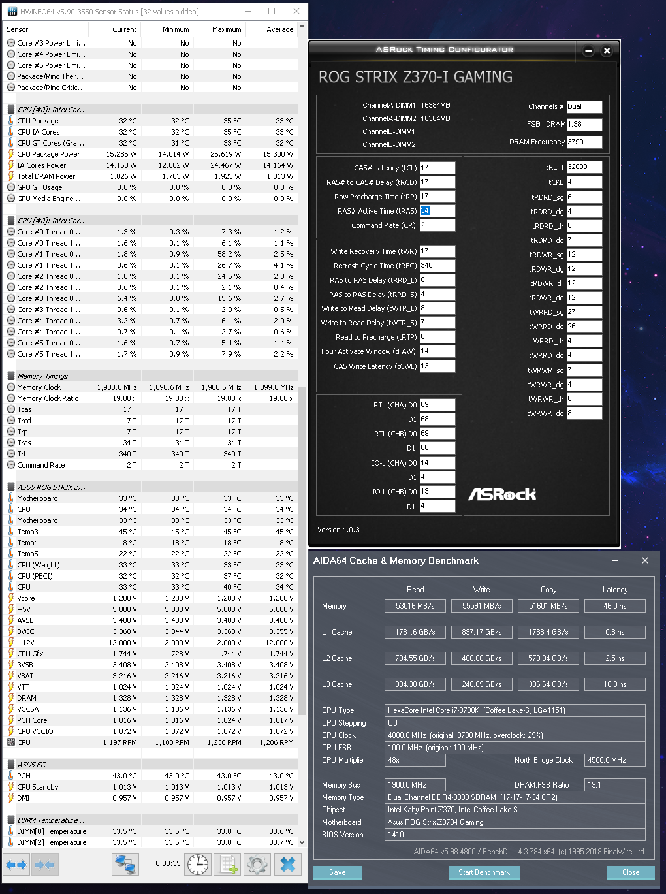Screen dimensions: 666x894
Task: Sort by the Maximum column header
Action: pyautogui.click(x=219, y=29)
